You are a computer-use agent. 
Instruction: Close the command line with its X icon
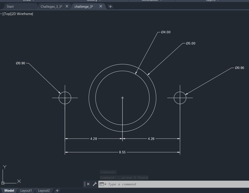[x=88, y=184]
